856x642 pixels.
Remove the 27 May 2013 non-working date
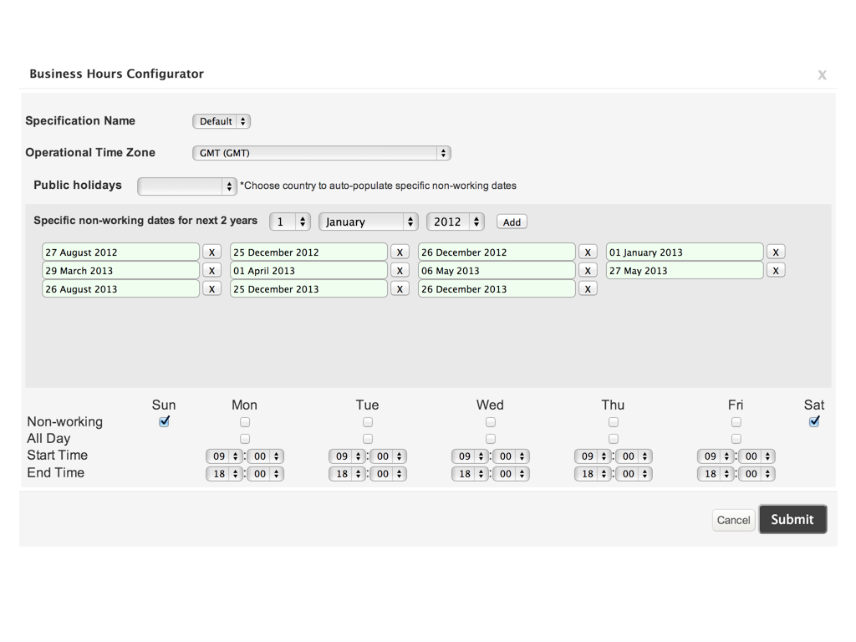(x=776, y=271)
